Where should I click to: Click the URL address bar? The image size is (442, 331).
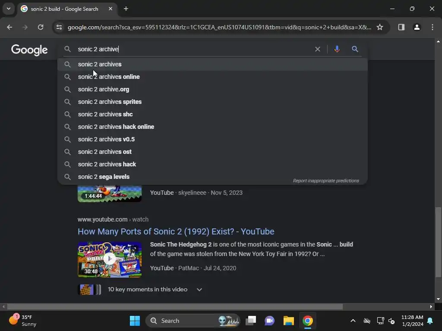tap(219, 27)
